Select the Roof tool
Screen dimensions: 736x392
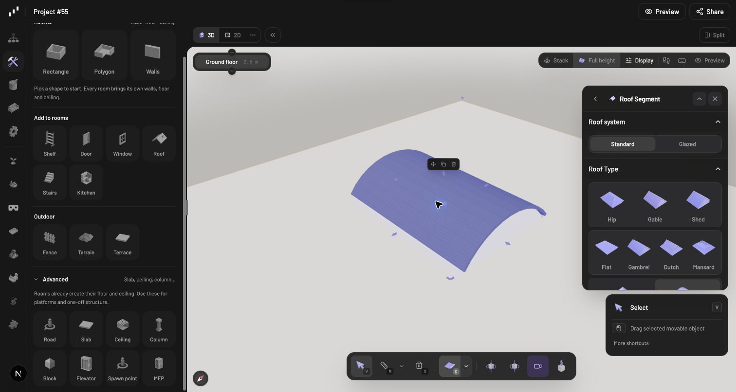click(159, 143)
